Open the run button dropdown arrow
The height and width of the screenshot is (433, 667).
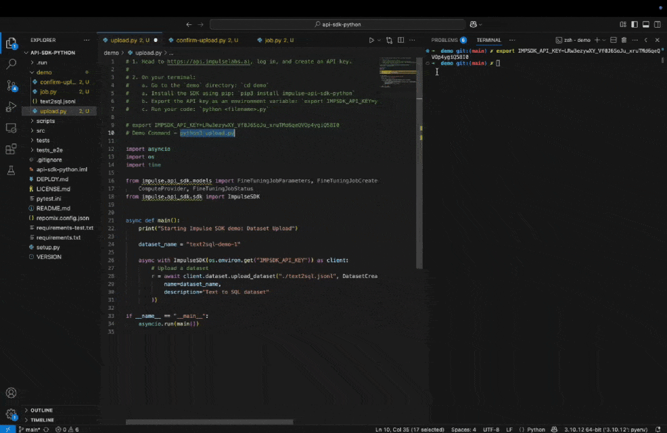pos(379,40)
